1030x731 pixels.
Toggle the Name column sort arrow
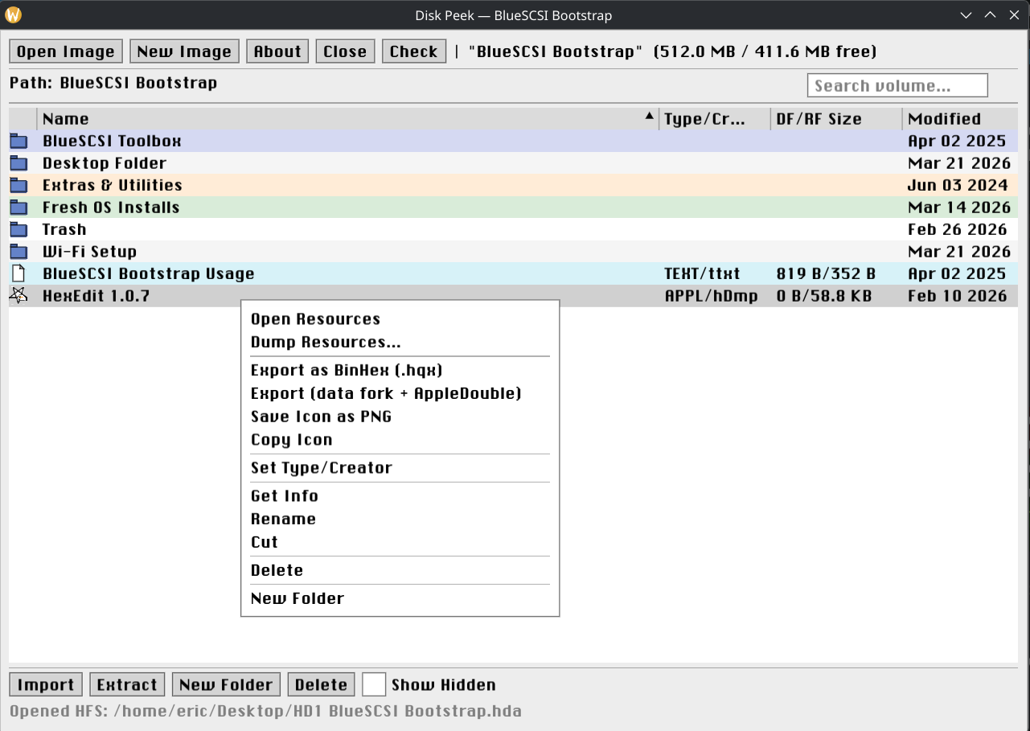pos(649,116)
